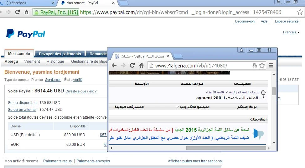Image resolution: width=305 pixels, height=168 pixels.
Task: Open new tab in PayPal window
Action: (x=123, y=3)
